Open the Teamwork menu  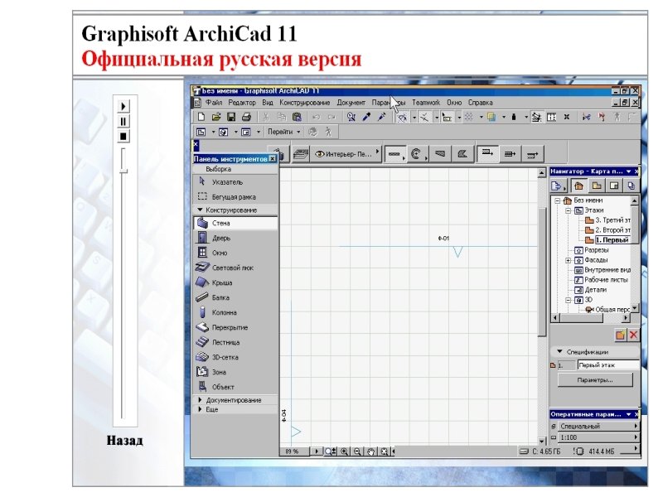tap(426, 103)
